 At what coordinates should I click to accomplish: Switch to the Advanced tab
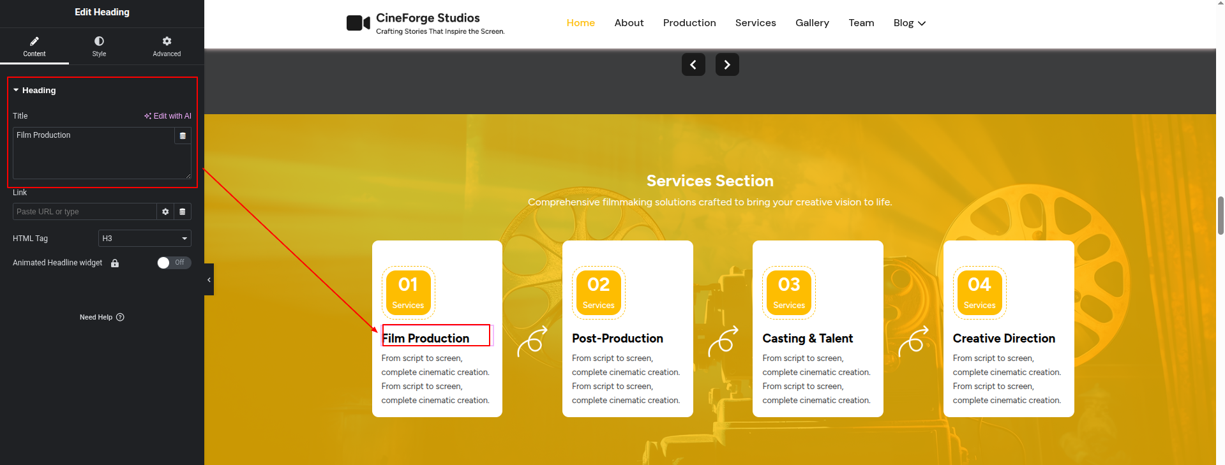click(x=167, y=47)
